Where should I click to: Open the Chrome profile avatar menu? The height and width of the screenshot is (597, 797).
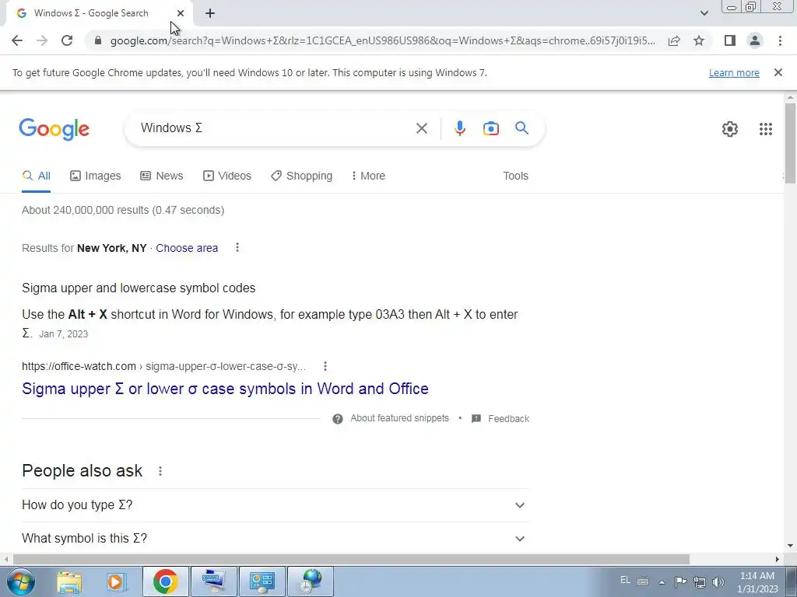point(755,40)
